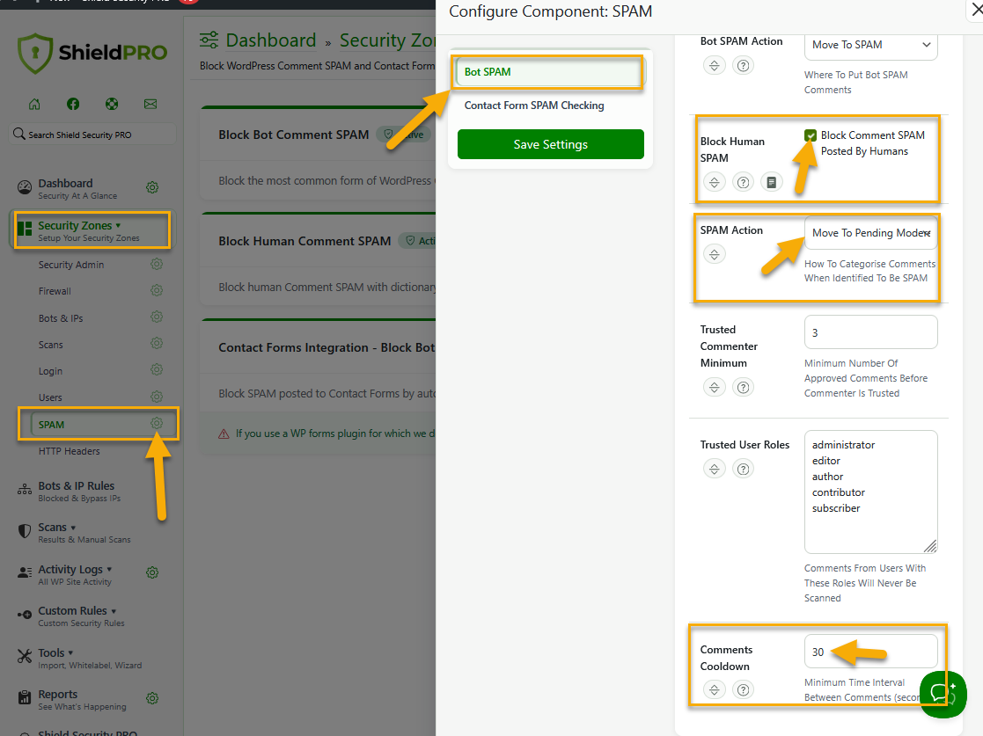Click ShieldPRO logo
The width and height of the screenshot is (983, 736).
point(92,53)
